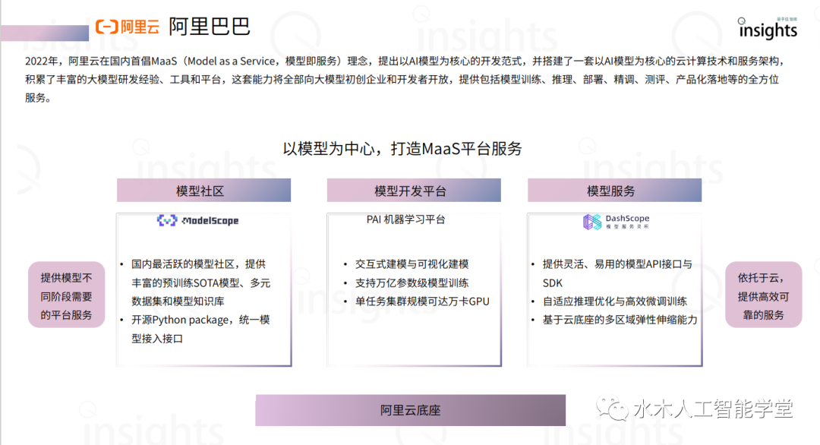Click the bullet 自适应推理优化与高效微调训练
This screenshot has width=820, height=445.
614,301
